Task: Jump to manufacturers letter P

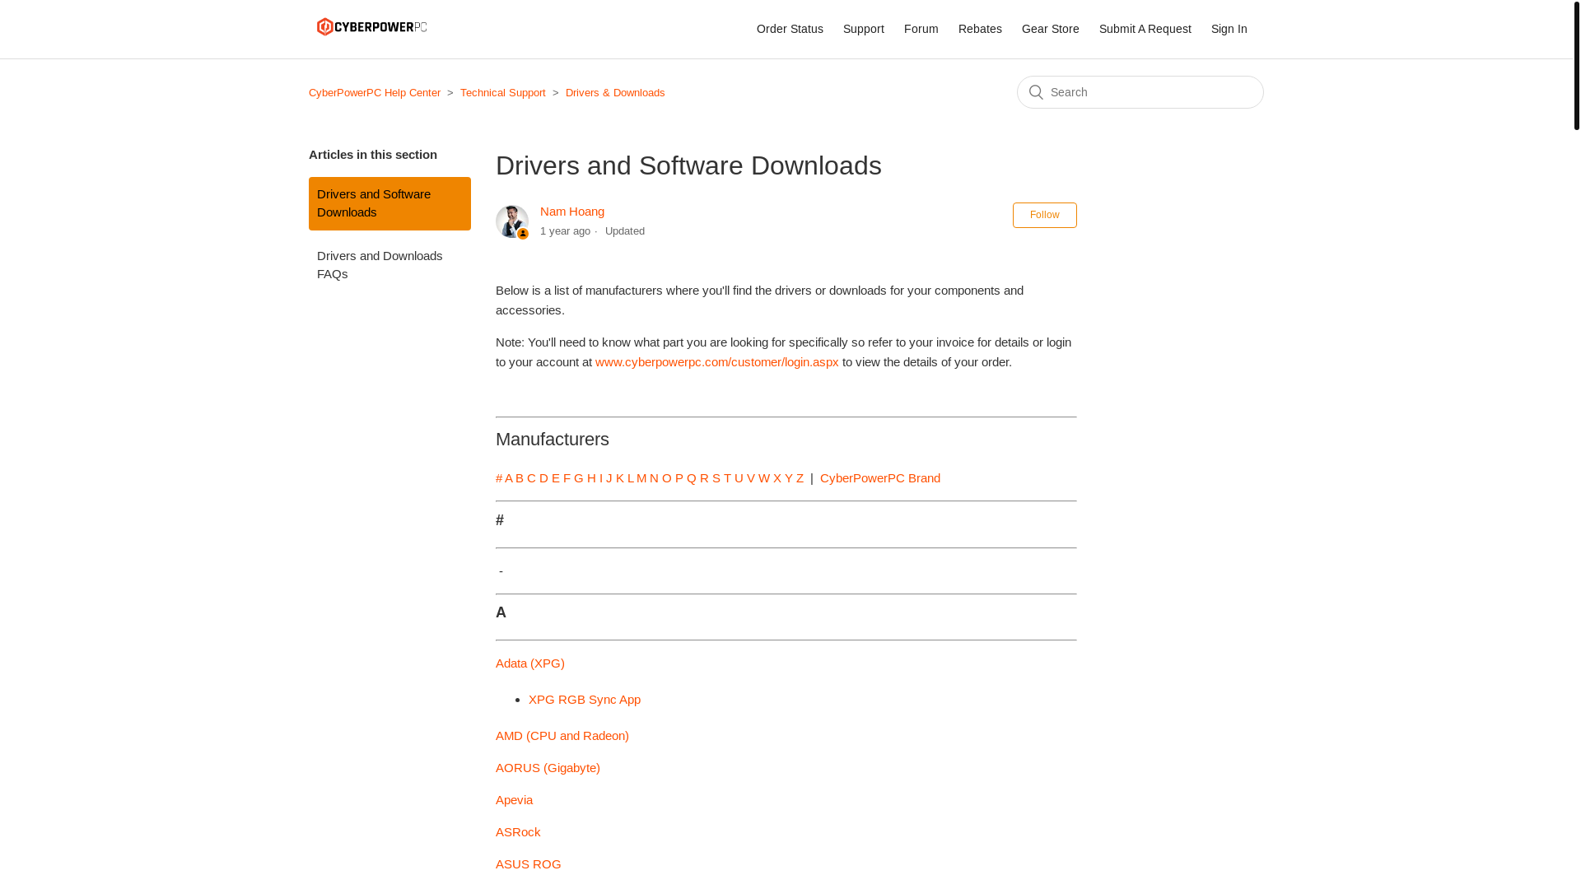Action: click(679, 478)
